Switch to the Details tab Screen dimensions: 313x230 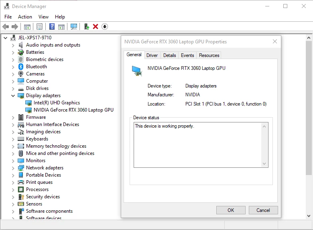tap(169, 55)
